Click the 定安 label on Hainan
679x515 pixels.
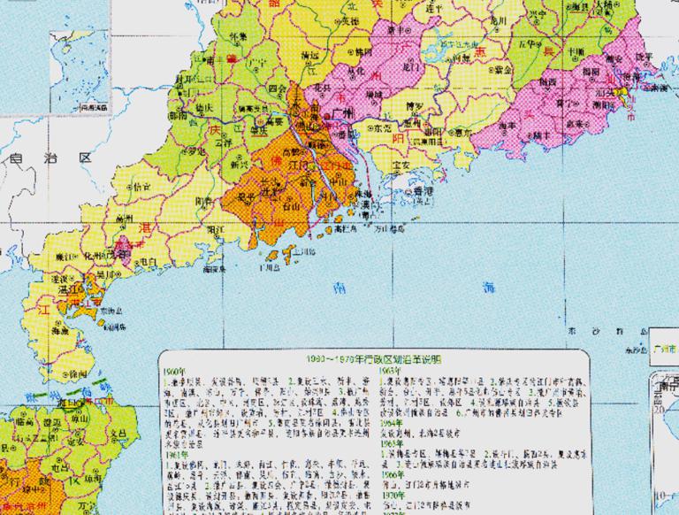tap(76, 442)
